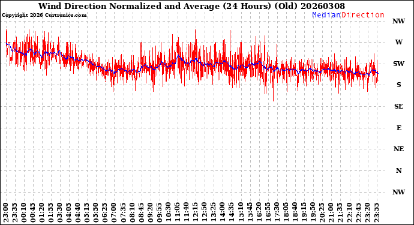Click the 06:25 time axis label
This screenshot has width=414, height=225.
(105, 213)
